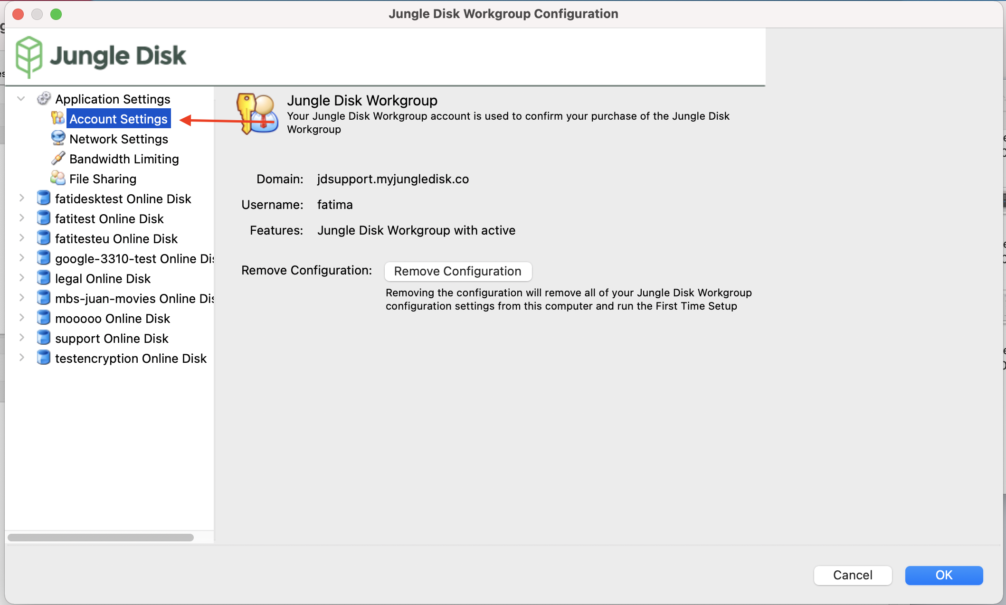
Task: Expand the support Online Disk node
Action: pos(21,338)
